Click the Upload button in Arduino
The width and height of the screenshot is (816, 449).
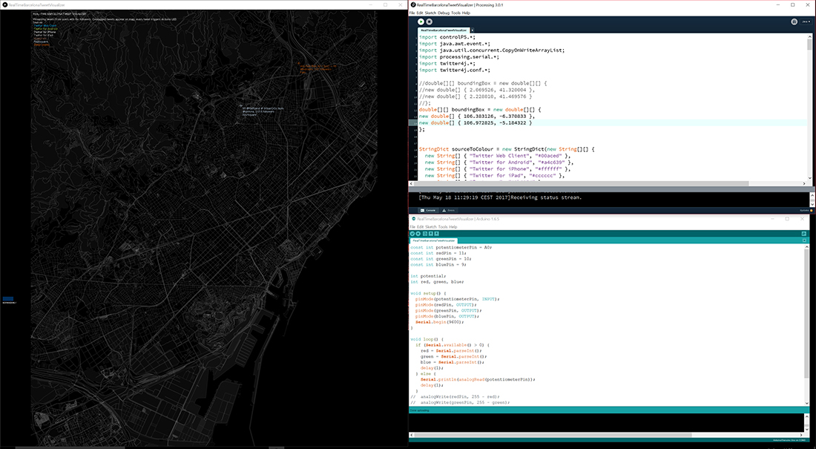pos(418,234)
